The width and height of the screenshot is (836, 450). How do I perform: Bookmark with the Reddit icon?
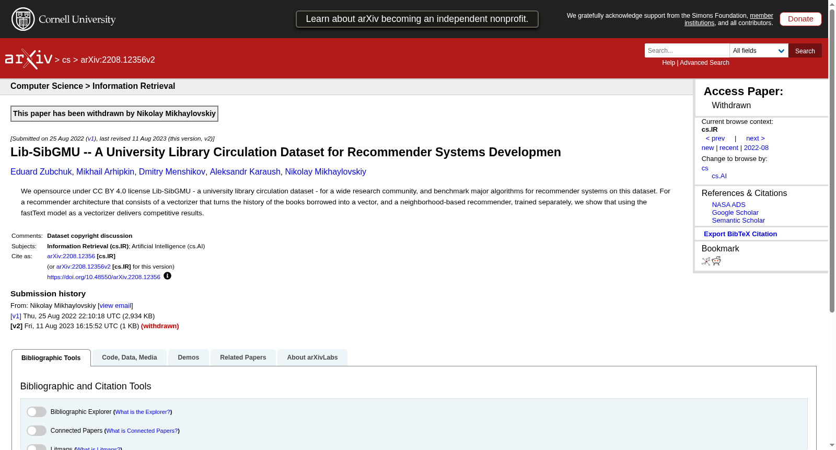[716, 261]
